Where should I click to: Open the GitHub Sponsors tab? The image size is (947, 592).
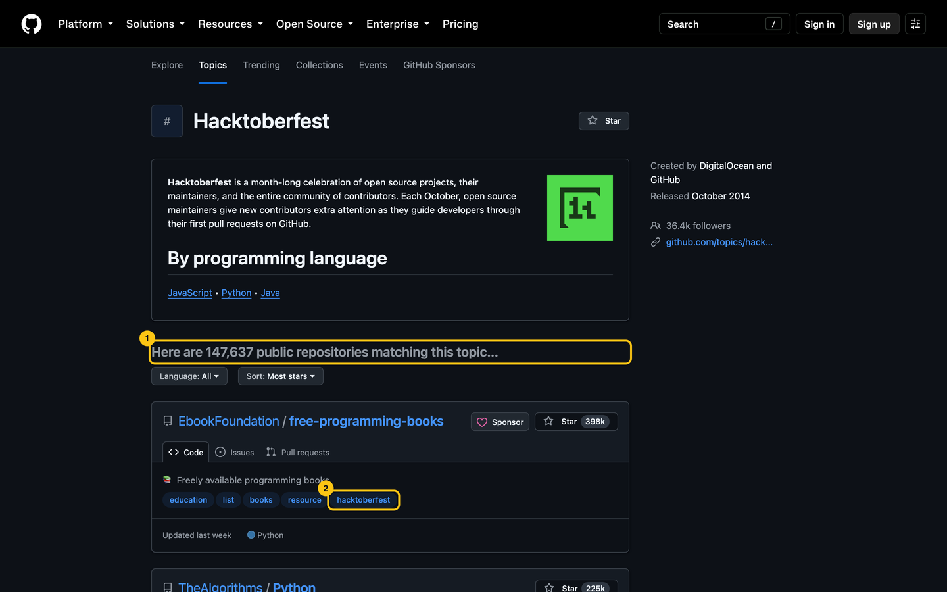tap(439, 65)
